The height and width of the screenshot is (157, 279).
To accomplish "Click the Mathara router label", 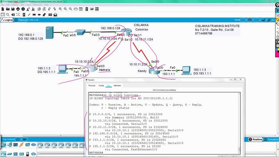I will click(x=105, y=70).
